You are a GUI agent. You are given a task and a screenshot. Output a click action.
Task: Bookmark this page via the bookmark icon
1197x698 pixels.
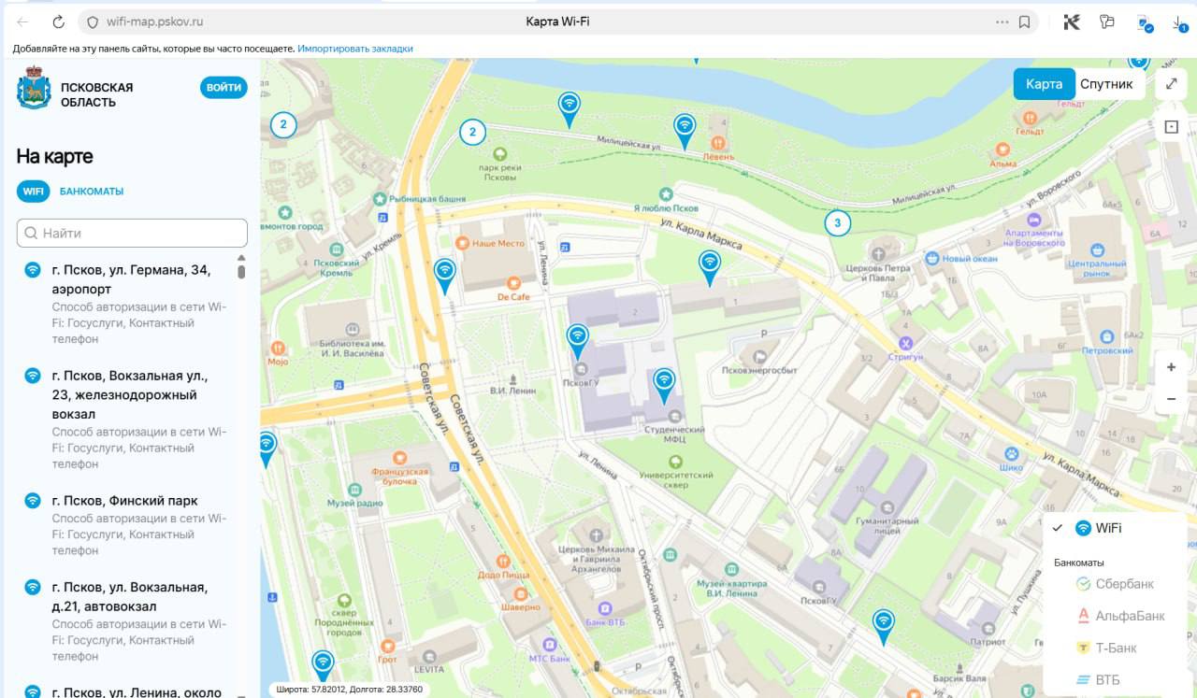[1025, 21]
